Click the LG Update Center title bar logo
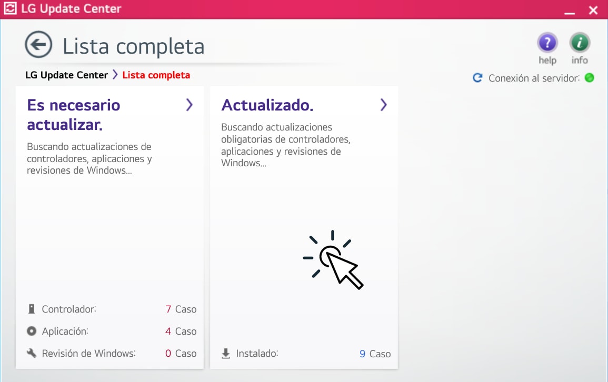The width and height of the screenshot is (608, 382). click(x=10, y=8)
